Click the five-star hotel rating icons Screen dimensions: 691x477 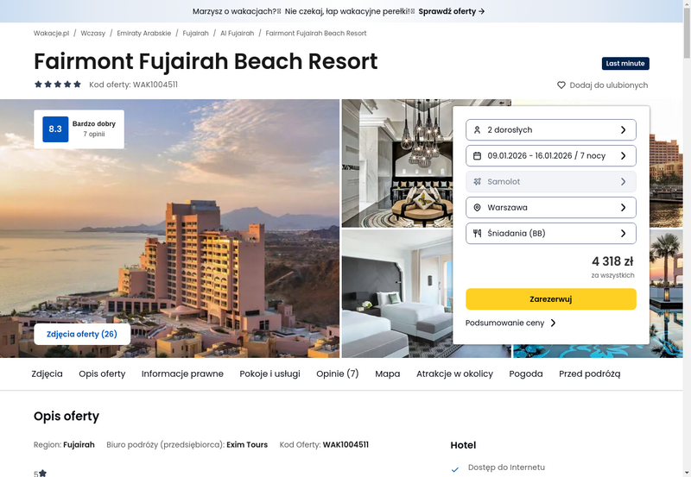(x=58, y=84)
